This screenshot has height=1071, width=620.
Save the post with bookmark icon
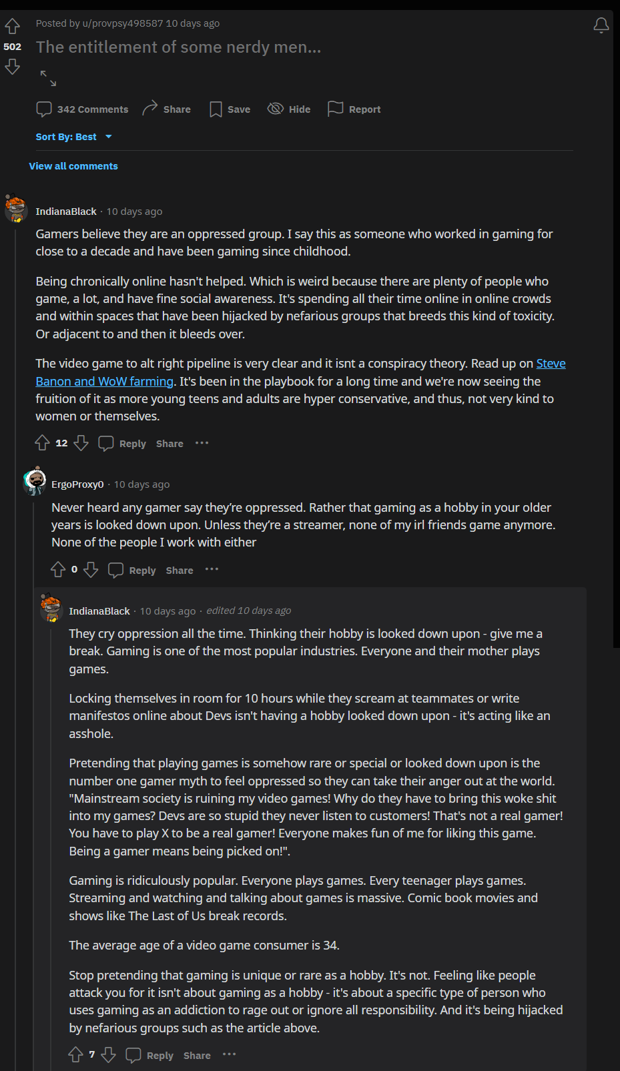[230, 109]
